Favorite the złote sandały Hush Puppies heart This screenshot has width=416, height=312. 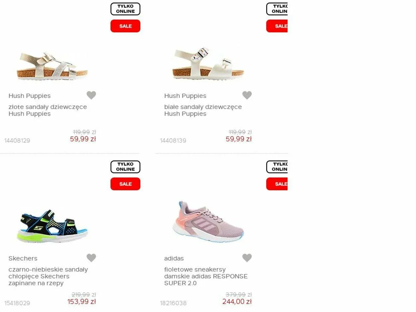[x=91, y=95]
